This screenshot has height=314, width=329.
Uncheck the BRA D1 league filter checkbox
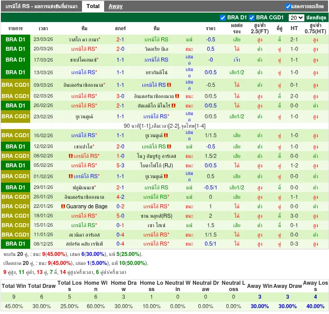(223, 18)
